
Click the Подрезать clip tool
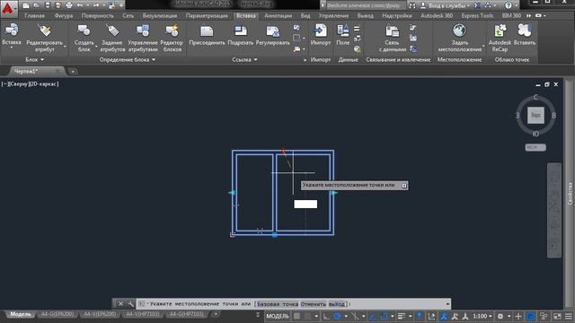click(241, 35)
